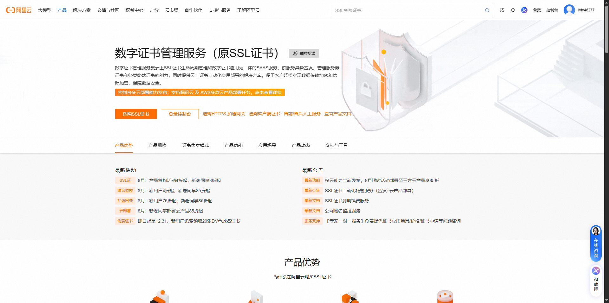The image size is (609, 303).
Task: Open 售前/售后人工服务 link
Action: point(302,114)
